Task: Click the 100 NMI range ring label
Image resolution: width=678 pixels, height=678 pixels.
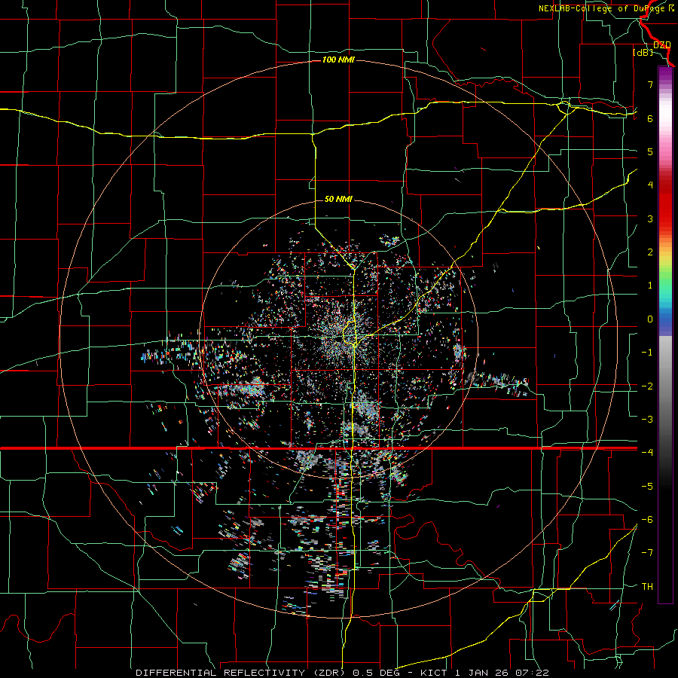Action: [338, 60]
